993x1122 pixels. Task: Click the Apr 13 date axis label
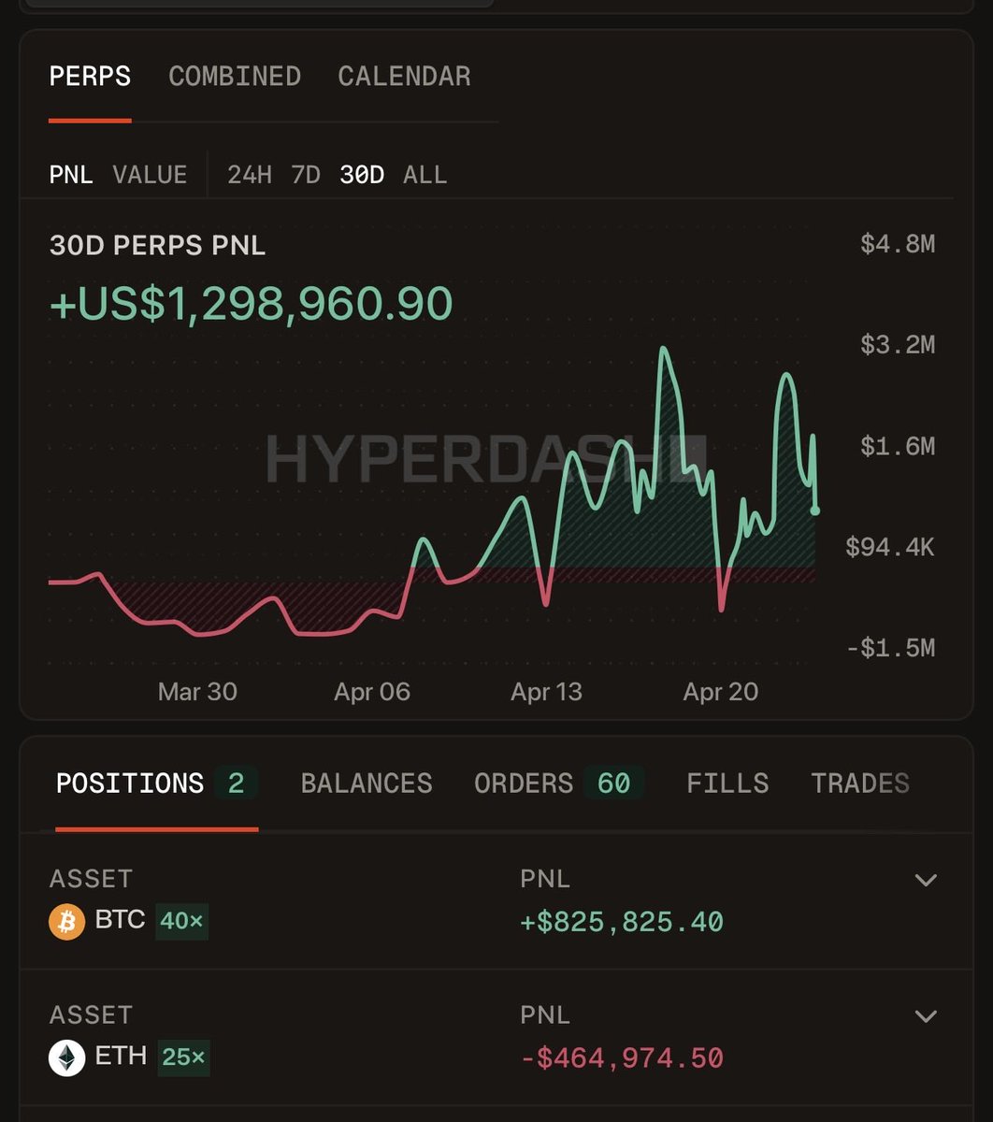[546, 692]
